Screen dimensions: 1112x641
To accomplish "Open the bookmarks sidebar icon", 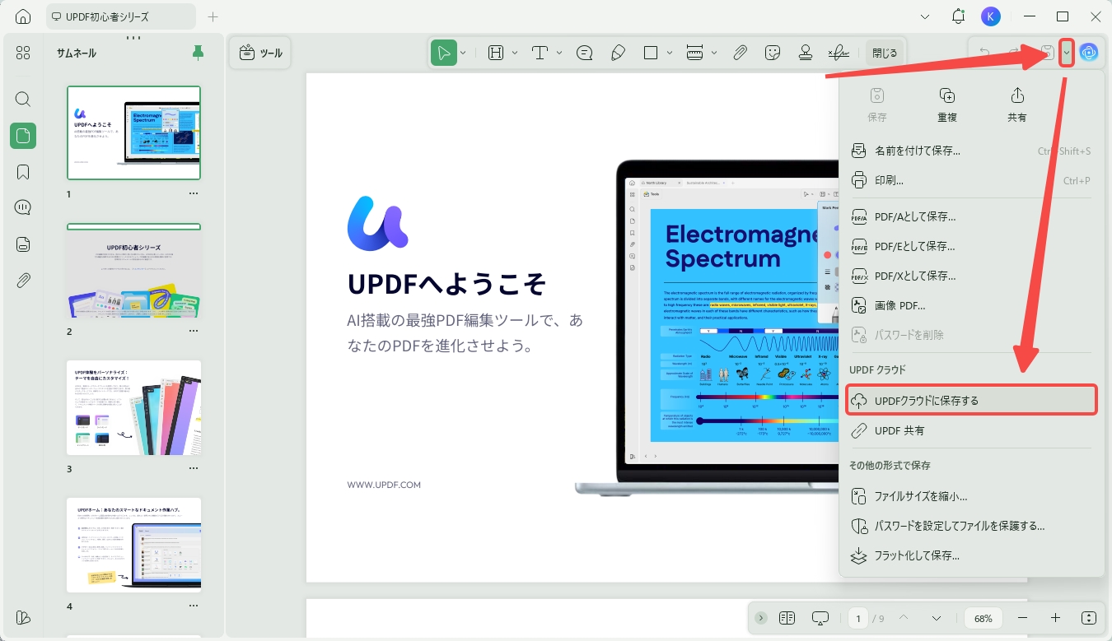I will point(23,172).
